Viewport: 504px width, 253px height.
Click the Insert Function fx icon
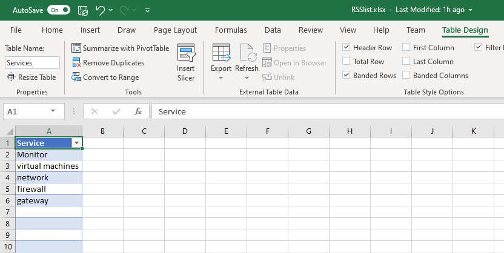138,111
